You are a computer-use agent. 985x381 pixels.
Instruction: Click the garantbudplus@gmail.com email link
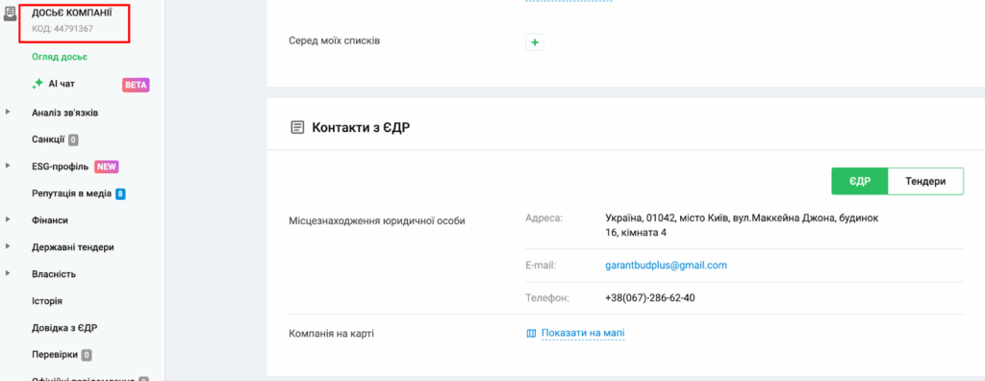pyautogui.click(x=666, y=266)
